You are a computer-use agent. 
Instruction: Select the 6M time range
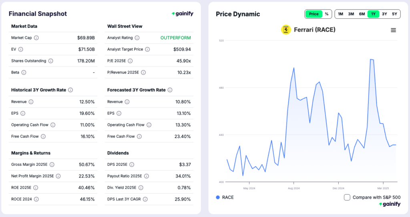click(x=362, y=14)
